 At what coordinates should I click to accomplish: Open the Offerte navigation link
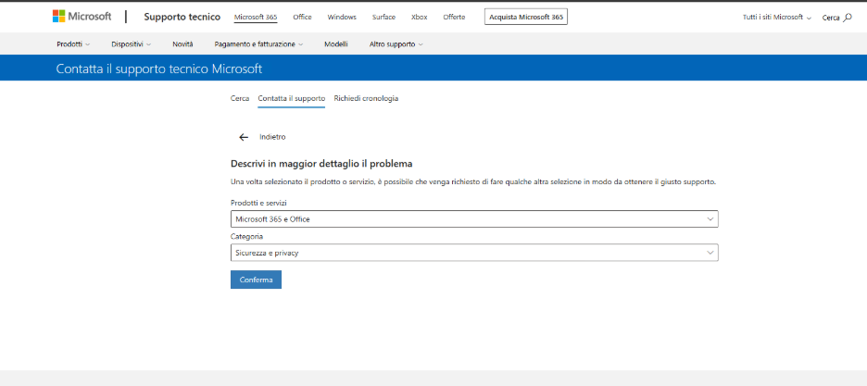(454, 17)
